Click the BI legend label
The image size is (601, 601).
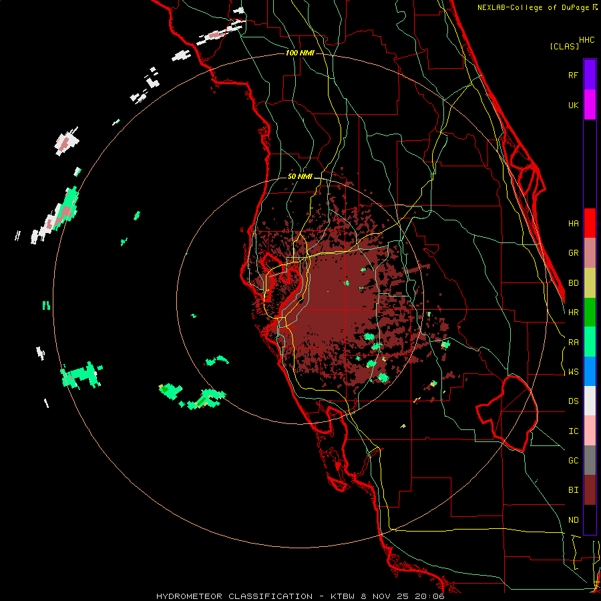click(573, 490)
